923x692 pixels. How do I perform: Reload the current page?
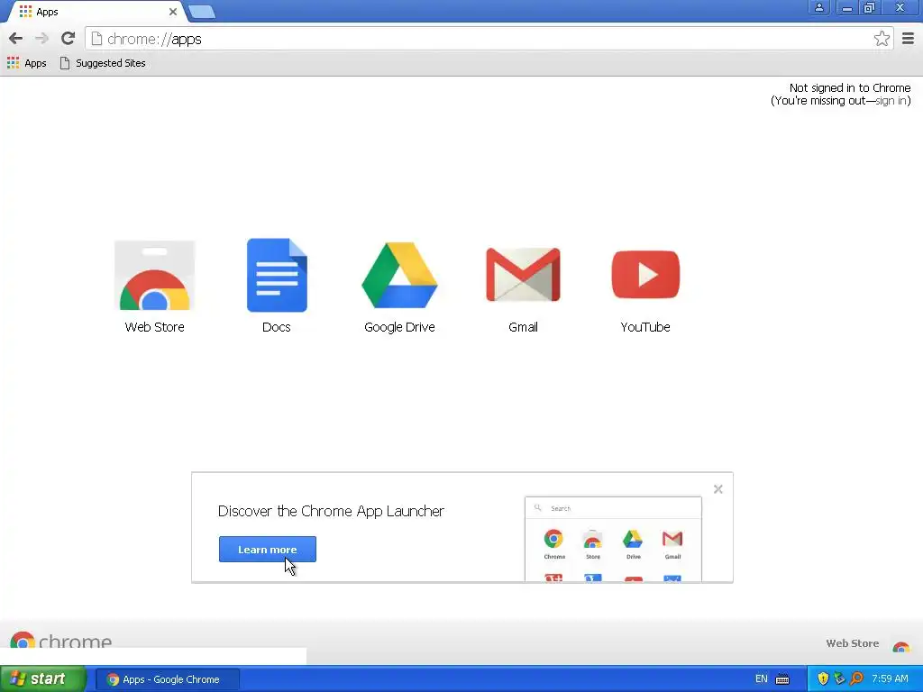[x=68, y=39]
